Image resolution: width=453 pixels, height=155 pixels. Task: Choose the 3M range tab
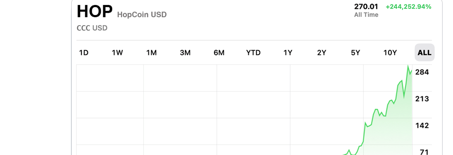click(185, 53)
